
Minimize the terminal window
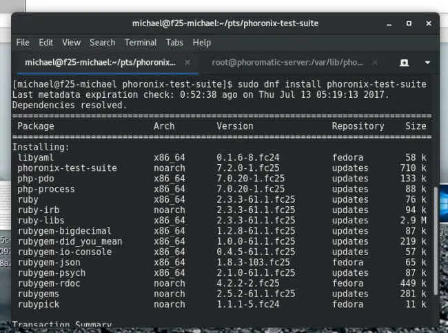[389, 24]
